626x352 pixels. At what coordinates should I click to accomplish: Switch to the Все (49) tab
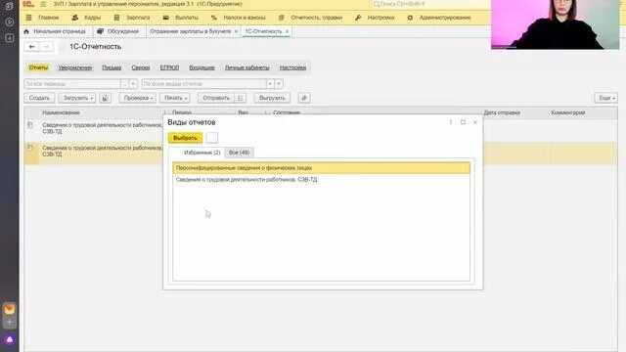(239, 153)
